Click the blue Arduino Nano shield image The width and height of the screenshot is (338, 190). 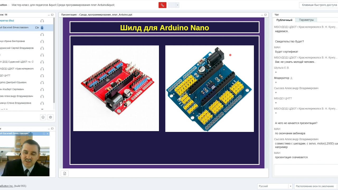tap(209, 88)
